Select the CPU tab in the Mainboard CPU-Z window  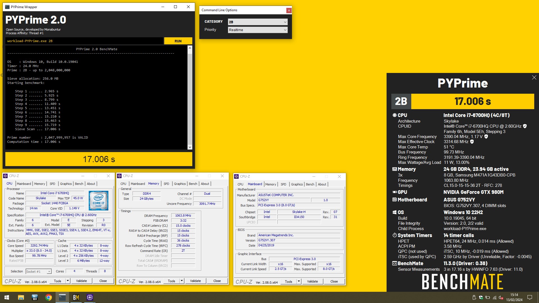tap(240, 184)
